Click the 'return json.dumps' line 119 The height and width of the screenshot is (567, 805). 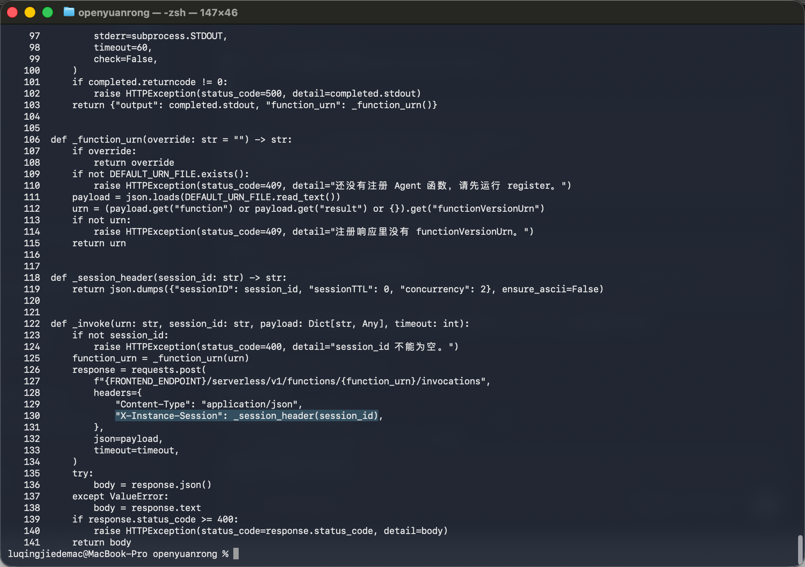pos(338,289)
